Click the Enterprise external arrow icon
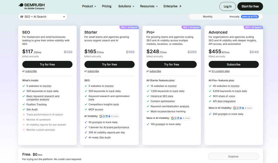 [x=180, y=6]
